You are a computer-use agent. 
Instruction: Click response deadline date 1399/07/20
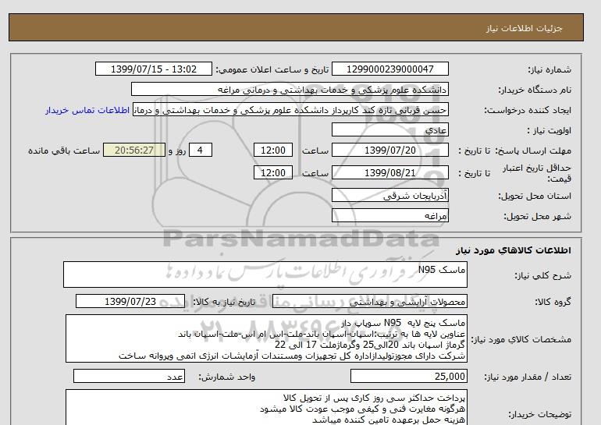389,150
